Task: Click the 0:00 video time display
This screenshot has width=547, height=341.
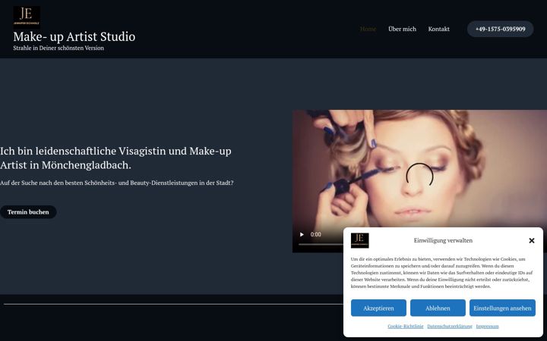Action: [x=316, y=234]
